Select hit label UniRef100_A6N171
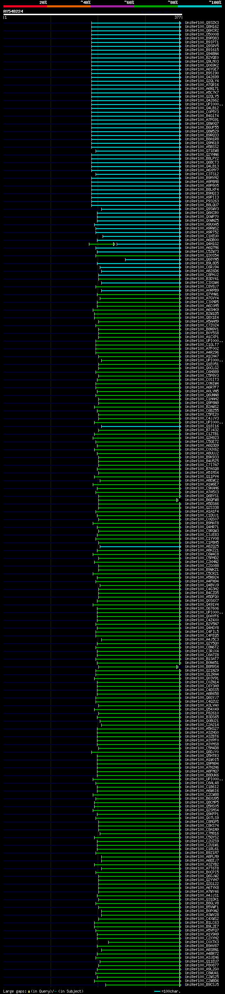 [202, 89]
